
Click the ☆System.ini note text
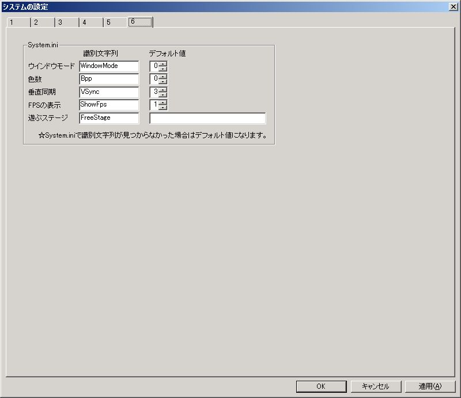[153, 135]
